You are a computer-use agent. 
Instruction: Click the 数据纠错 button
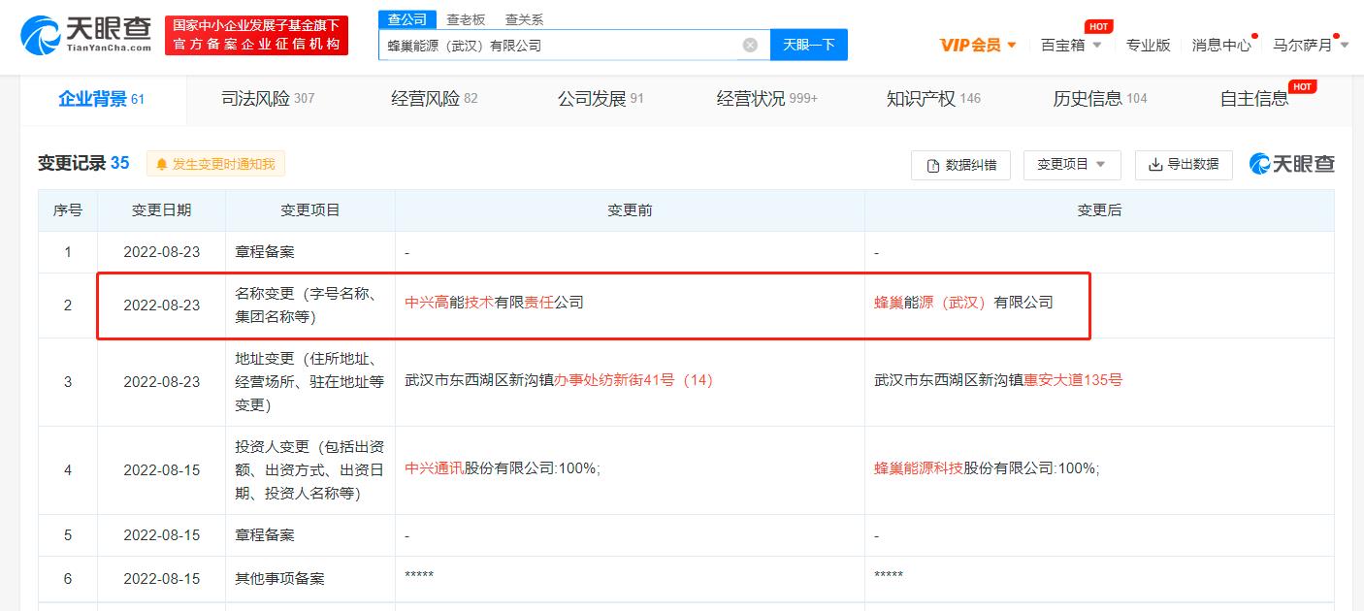pos(960,165)
